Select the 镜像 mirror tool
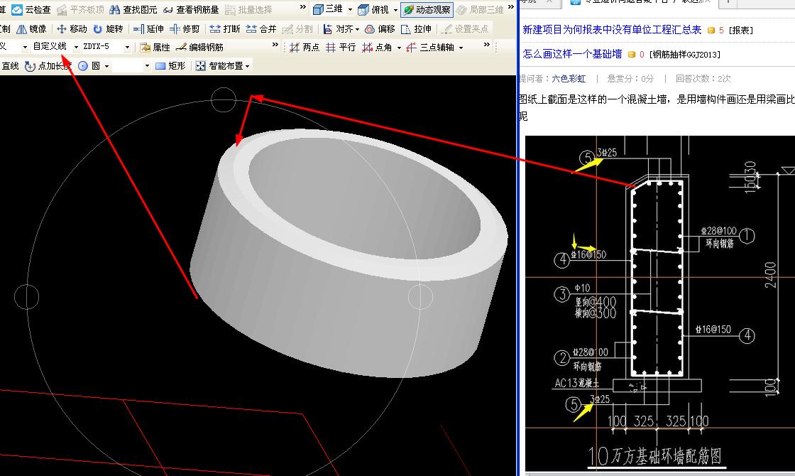 coord(31,29)
